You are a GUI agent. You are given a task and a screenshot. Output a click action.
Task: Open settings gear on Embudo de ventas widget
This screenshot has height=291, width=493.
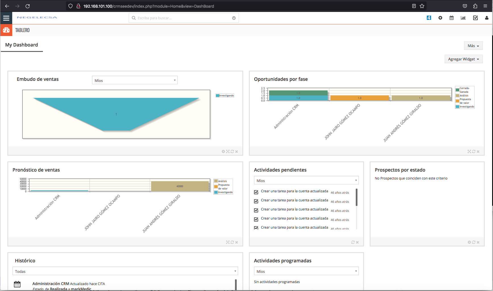223,151
